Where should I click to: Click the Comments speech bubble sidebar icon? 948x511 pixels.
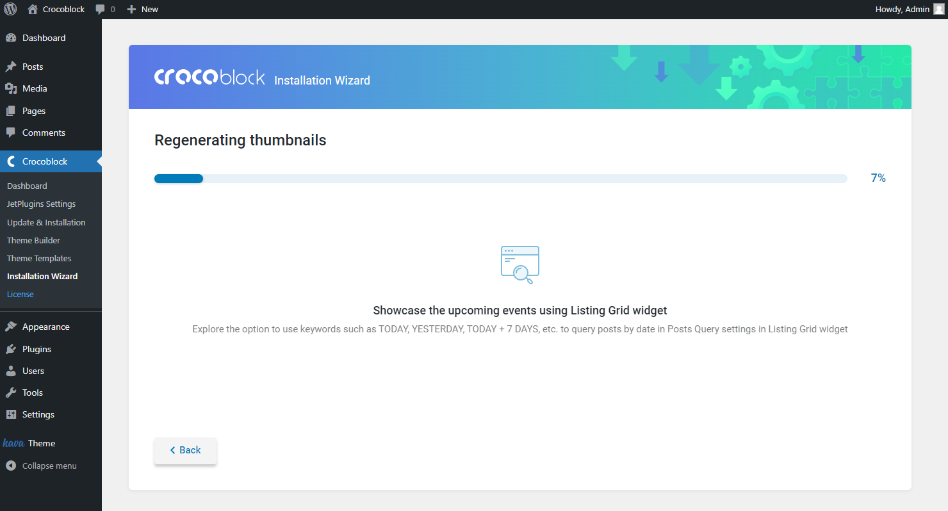(x=11, y=133)
